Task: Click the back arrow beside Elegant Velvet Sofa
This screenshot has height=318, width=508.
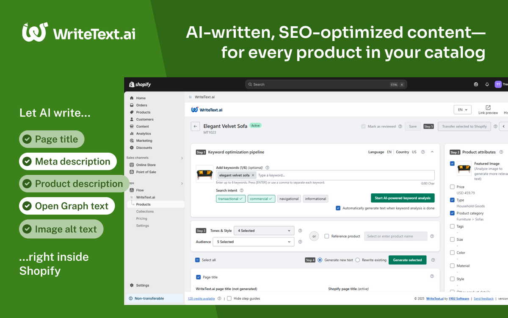Action: 195,126
